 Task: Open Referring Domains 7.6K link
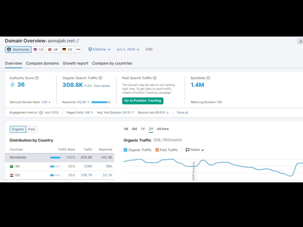click(219, 102)
